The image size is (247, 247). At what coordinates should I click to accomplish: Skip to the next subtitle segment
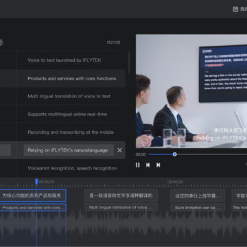click(x=158, y=165)
